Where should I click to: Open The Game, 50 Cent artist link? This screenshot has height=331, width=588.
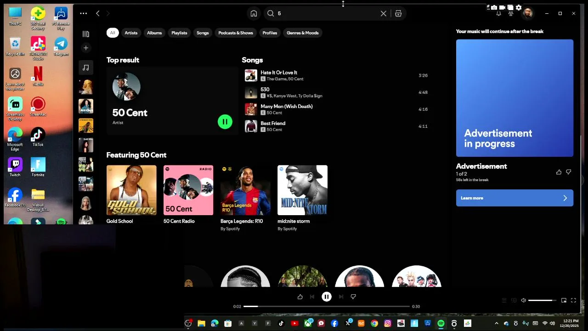pos(285,79)
